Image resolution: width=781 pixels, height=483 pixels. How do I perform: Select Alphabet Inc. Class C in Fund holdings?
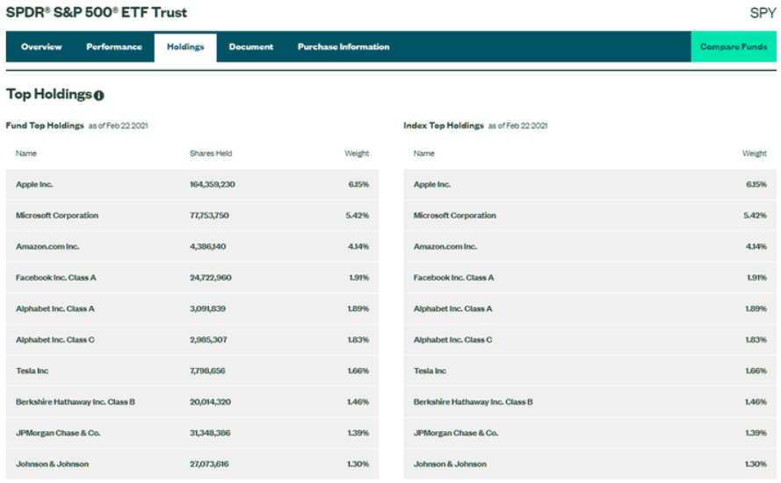coord(54,340)
